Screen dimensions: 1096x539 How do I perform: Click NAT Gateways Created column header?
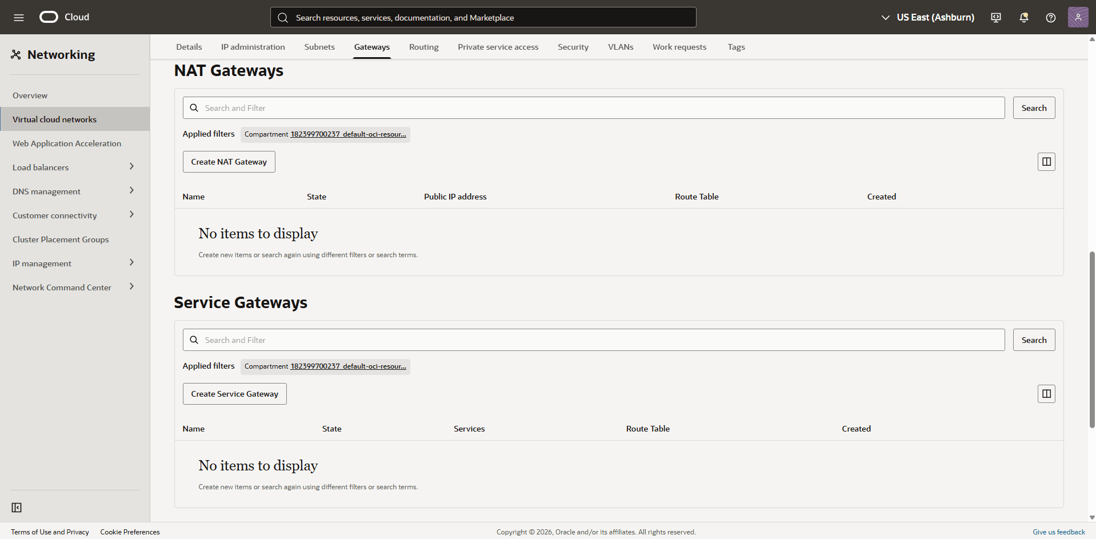pos(881,197)
